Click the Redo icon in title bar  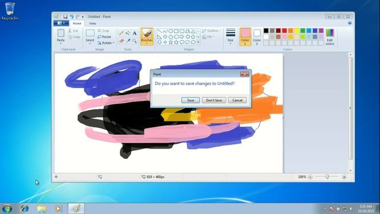click(78, 17)
